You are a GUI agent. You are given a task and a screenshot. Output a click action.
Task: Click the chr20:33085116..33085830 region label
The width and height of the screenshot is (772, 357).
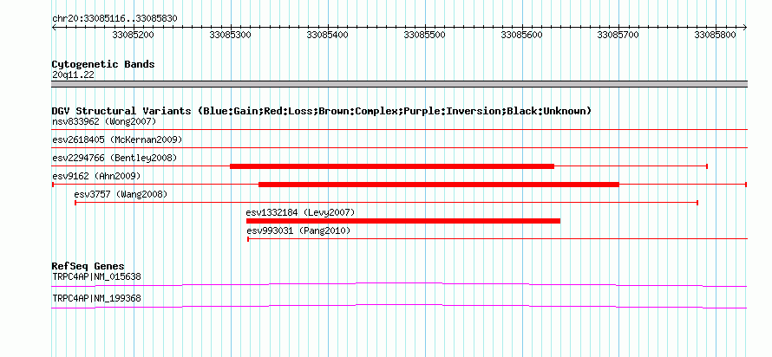coord(114,19)
